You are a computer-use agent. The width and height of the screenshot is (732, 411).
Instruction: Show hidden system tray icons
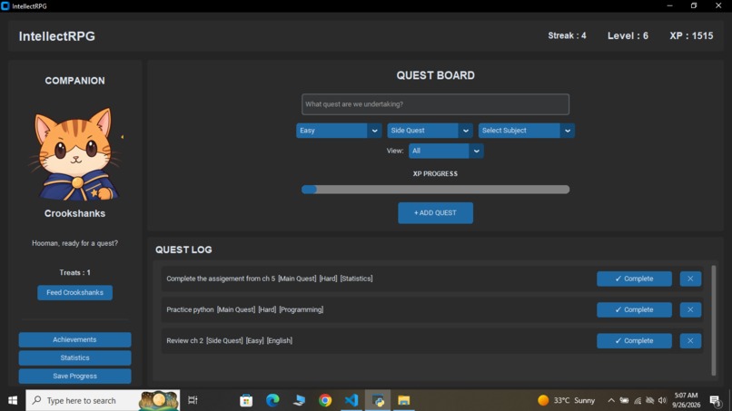611,400
